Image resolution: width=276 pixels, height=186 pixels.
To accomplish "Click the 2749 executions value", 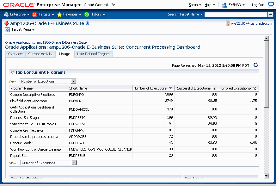I will [169, 101].
